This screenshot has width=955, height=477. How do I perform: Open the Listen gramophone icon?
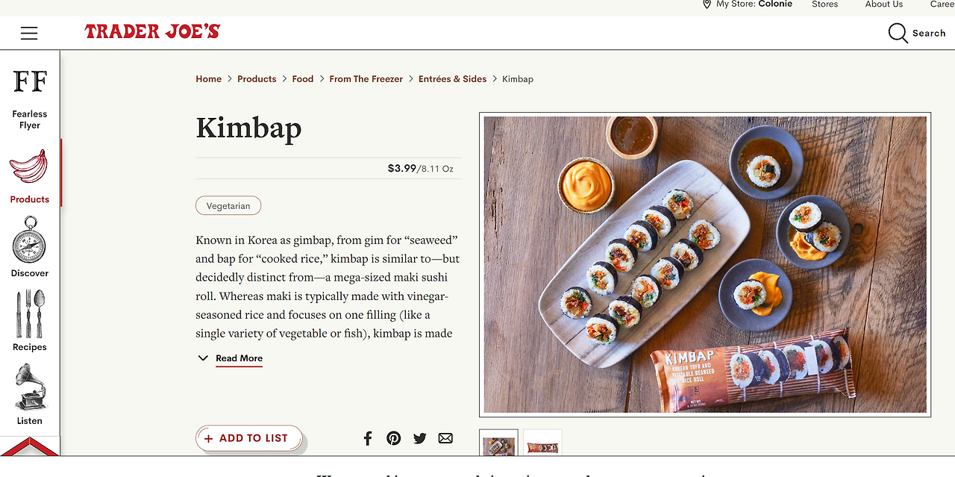tap(30, 387)
